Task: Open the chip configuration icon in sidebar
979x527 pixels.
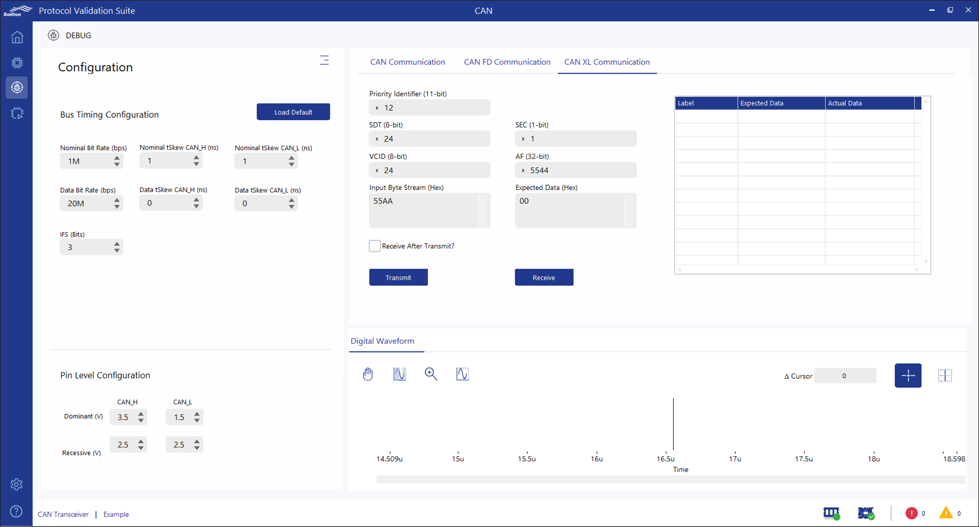Action: 17,63
